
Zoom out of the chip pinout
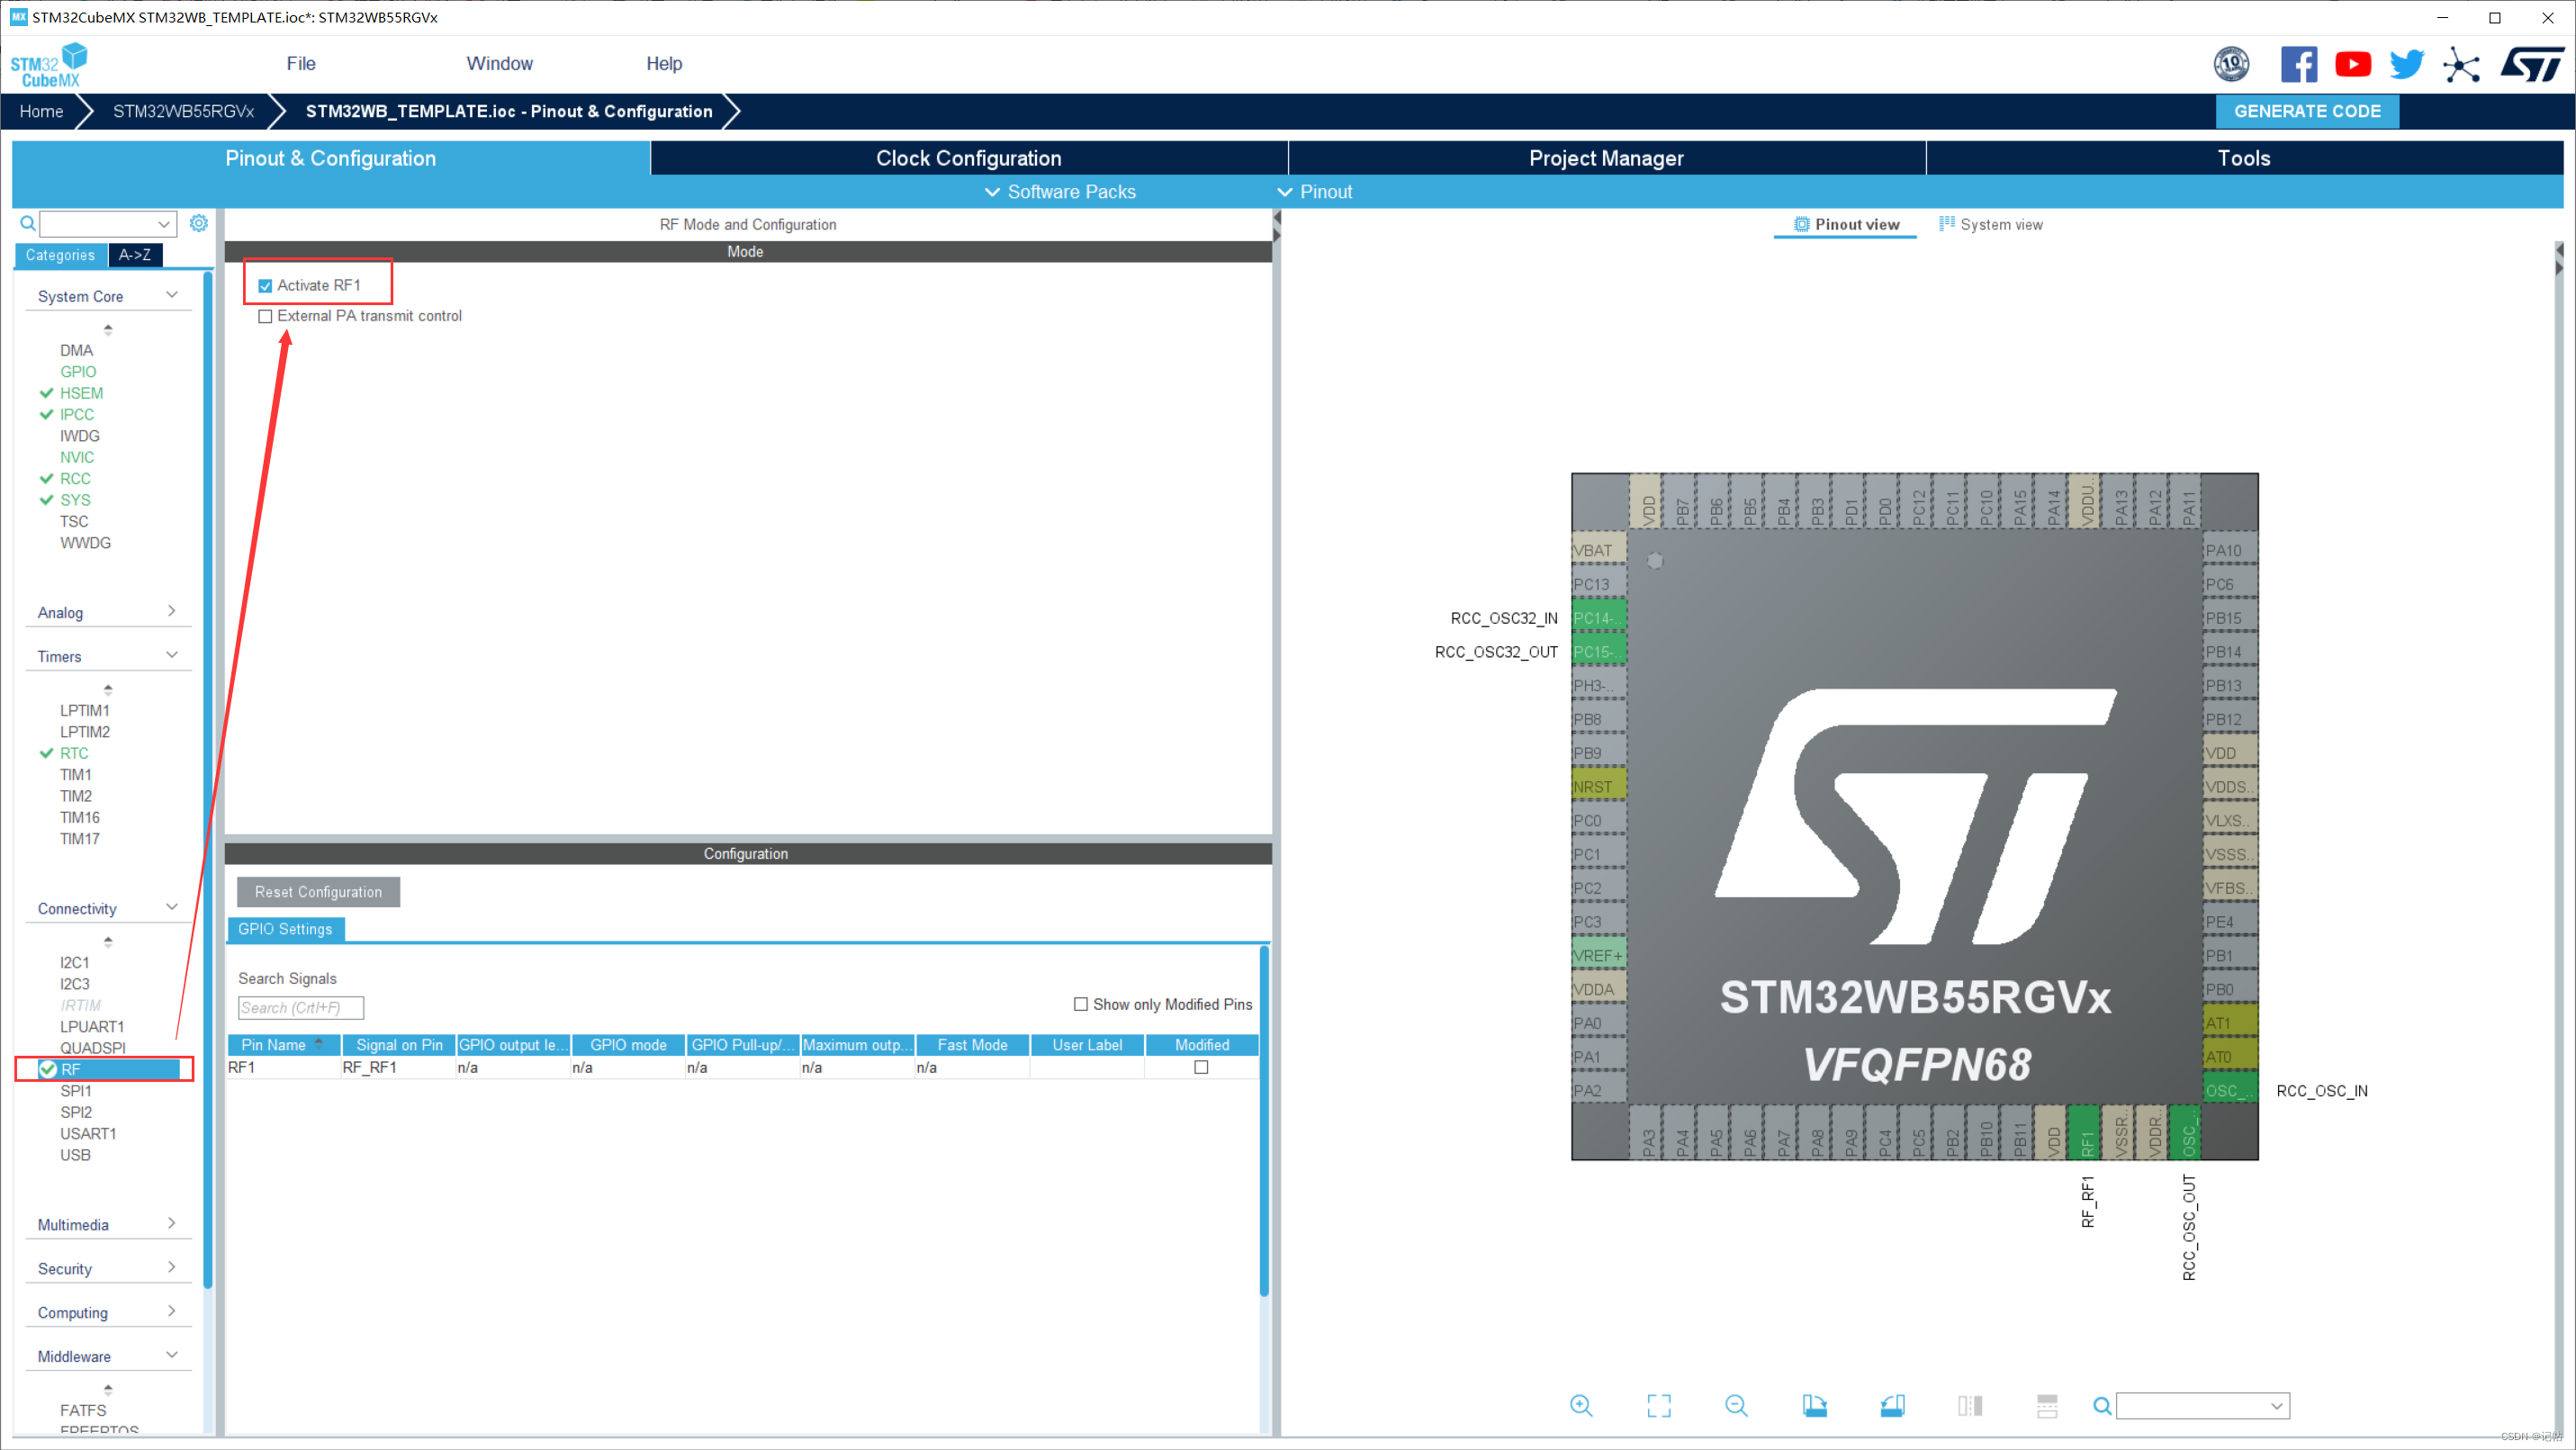[x=1736, y=1406]
